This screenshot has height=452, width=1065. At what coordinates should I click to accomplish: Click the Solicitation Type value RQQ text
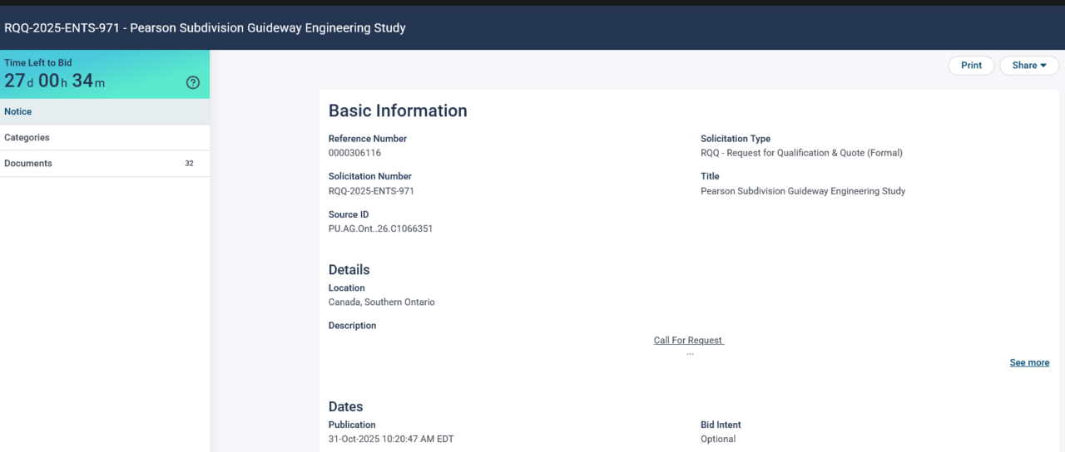pos(800,153)
